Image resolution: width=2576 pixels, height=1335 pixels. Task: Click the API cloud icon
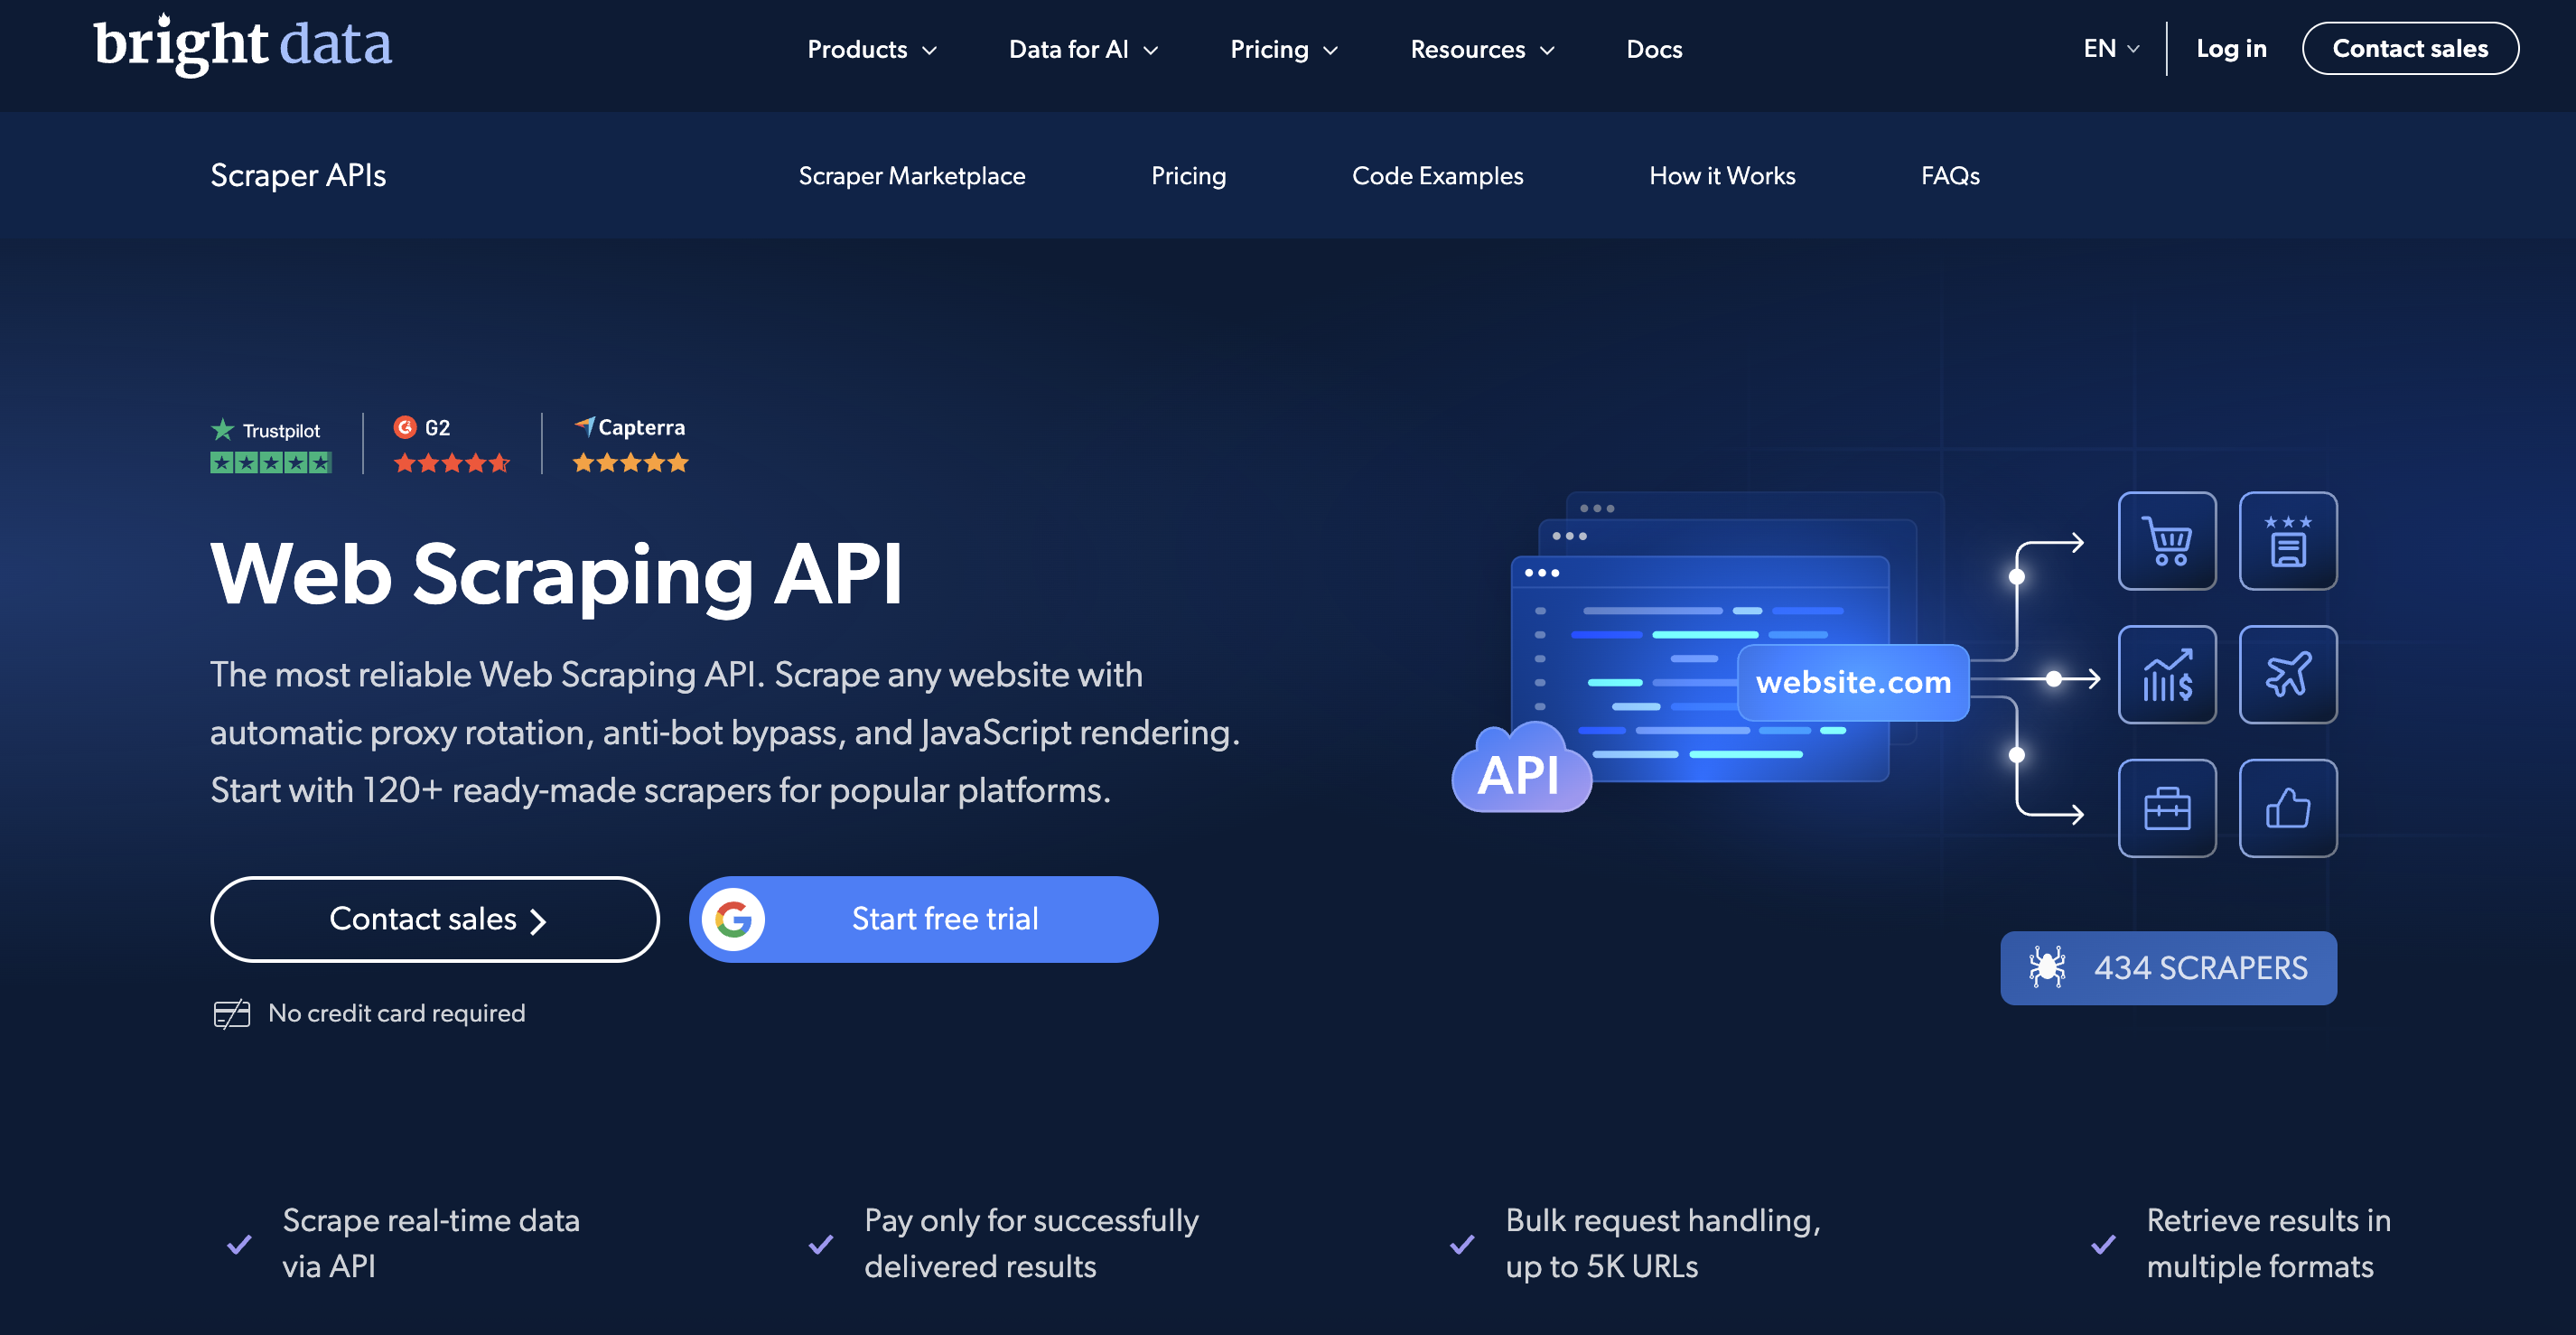(1521, 772)
